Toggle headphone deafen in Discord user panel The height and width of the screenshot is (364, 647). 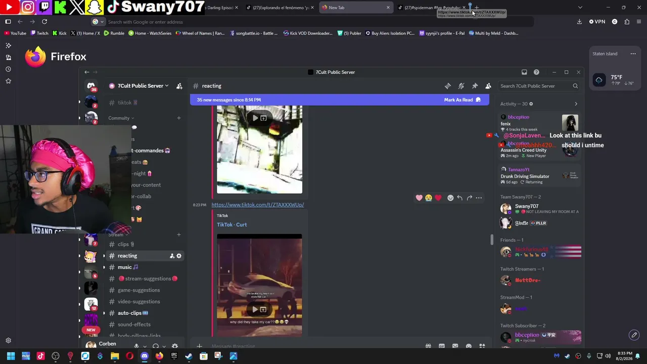pyautogui.click(x=156, y=346)
